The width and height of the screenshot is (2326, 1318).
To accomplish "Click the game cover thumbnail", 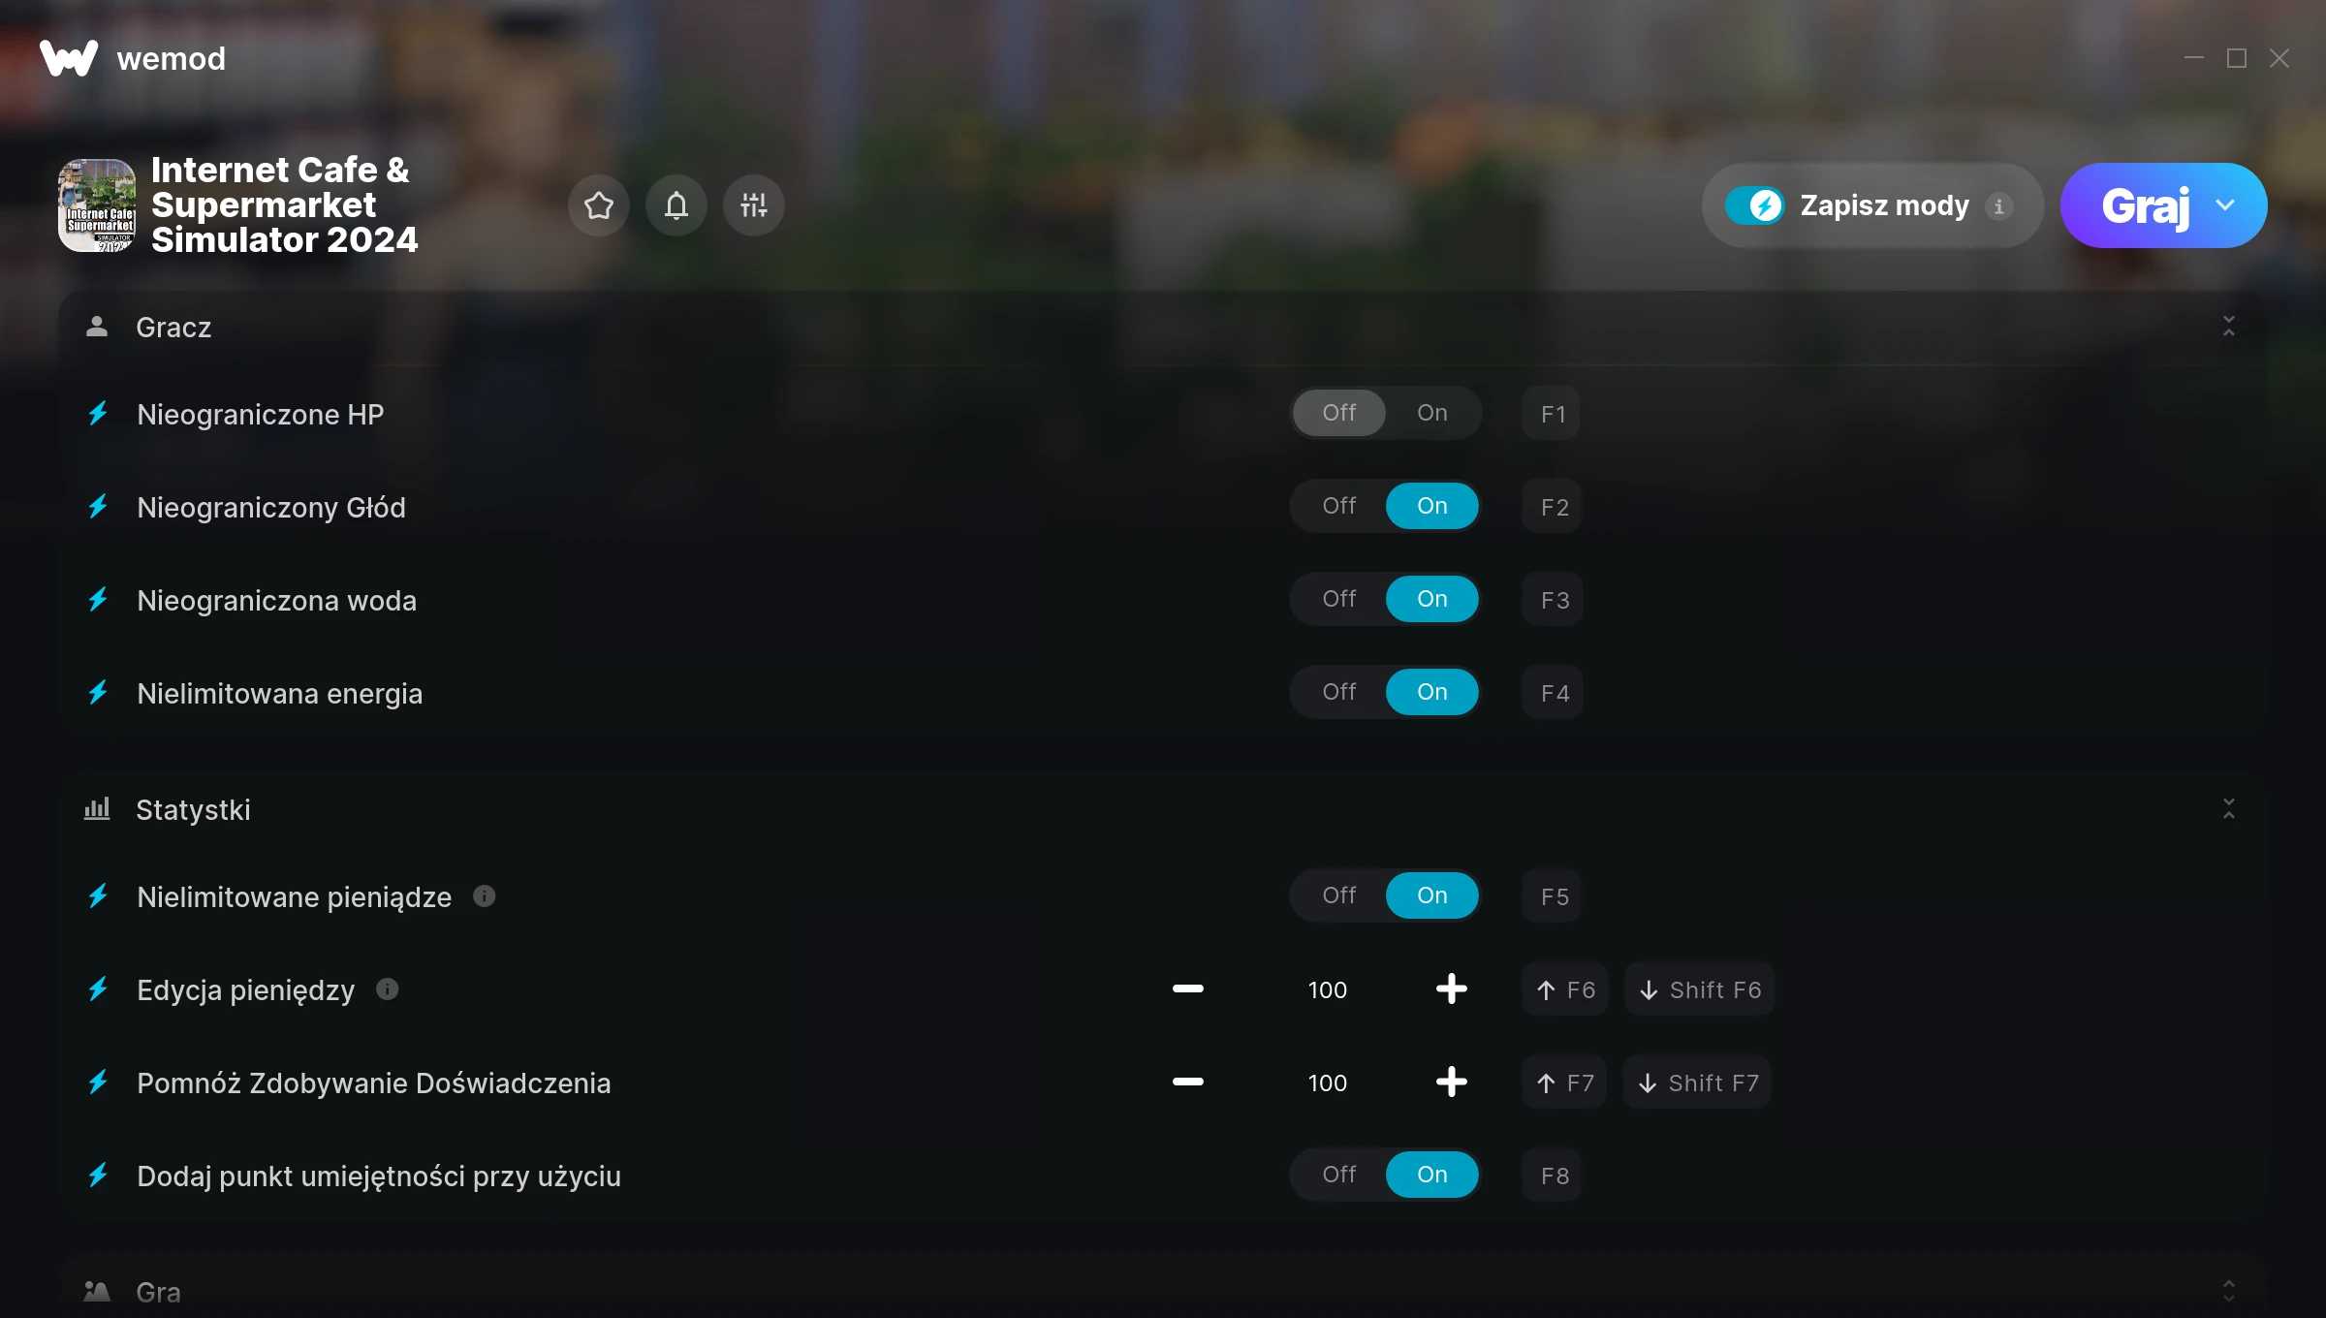I will click(97, 205).
